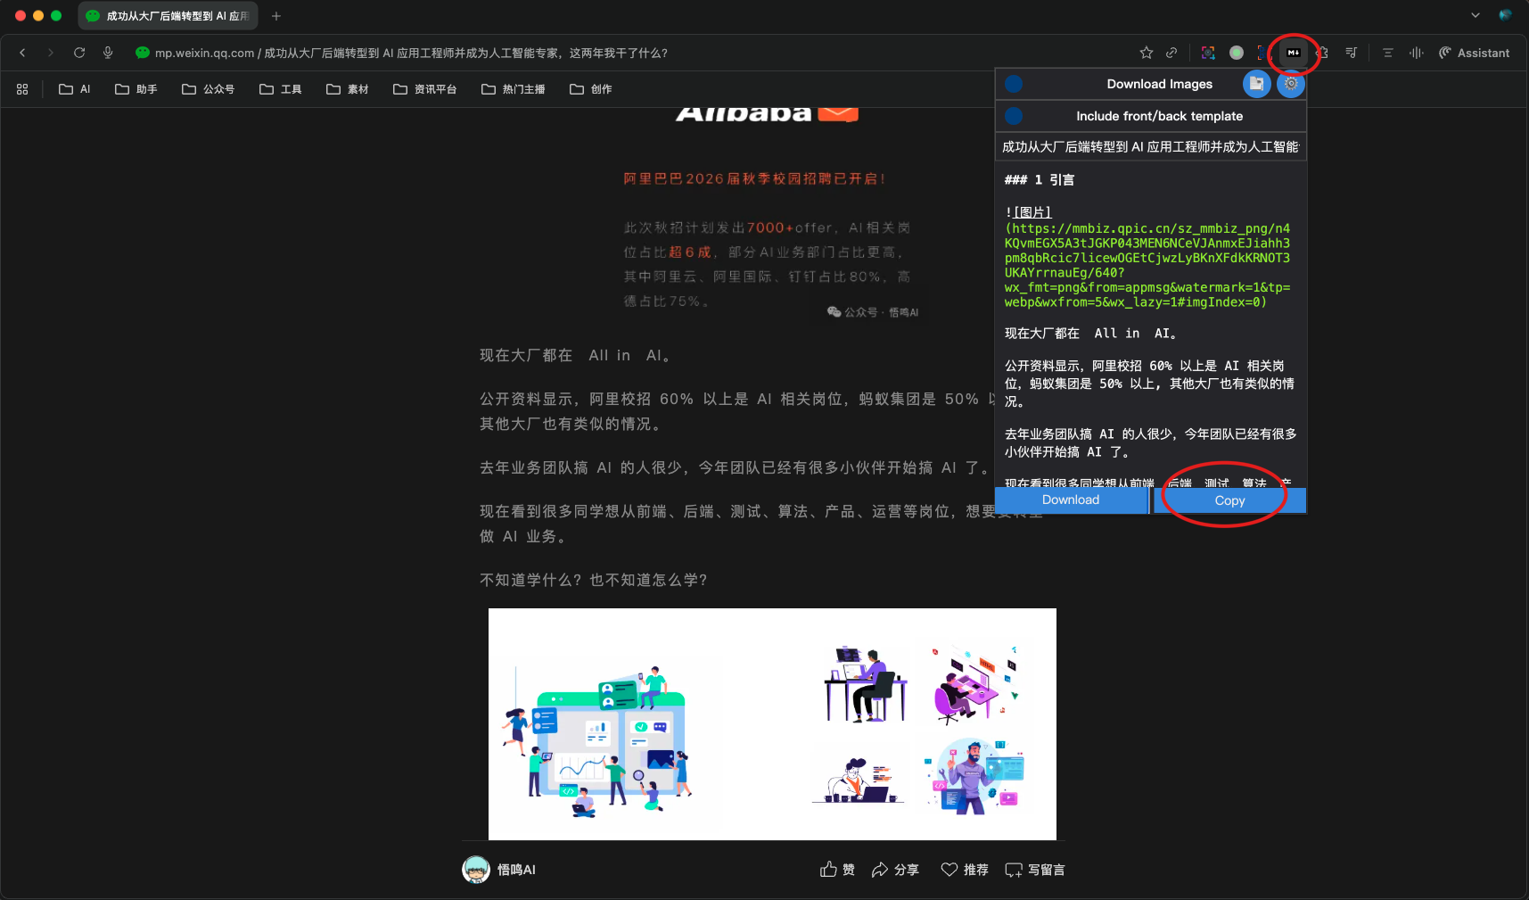This screenshot has width=1529, height=900.
Task: Open the 素材 bookmarks folder
Action: coord(347,89)
